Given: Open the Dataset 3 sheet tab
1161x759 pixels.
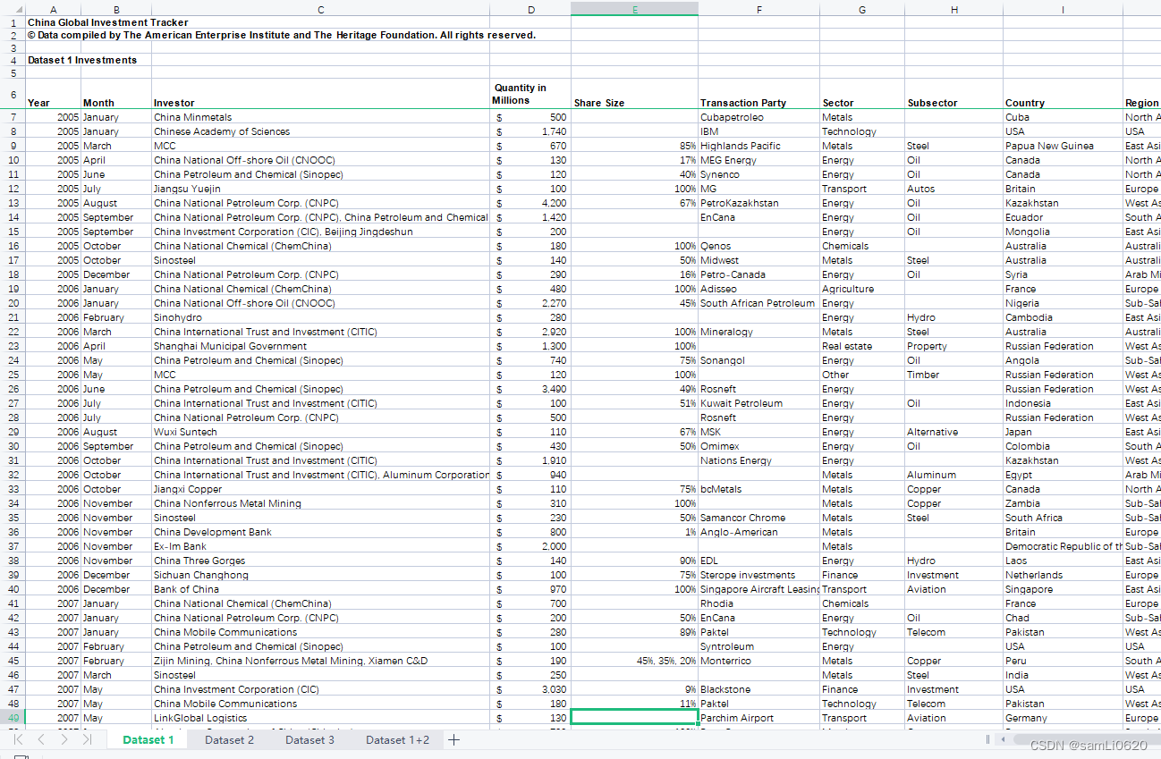Looking at the screenshot, I should (x=309, y=739).
